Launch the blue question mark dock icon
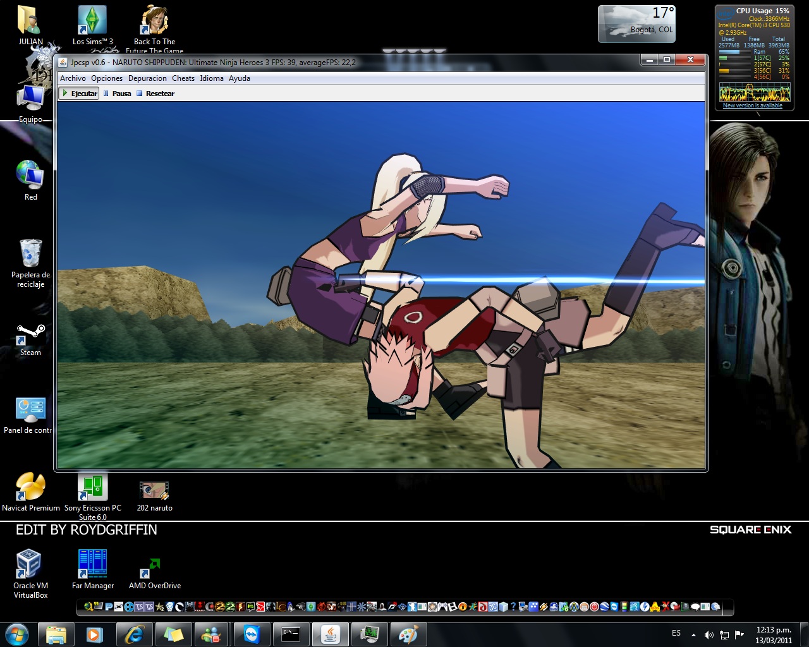The height and width of the screenshot is (647, 809). tap(514, 607)
